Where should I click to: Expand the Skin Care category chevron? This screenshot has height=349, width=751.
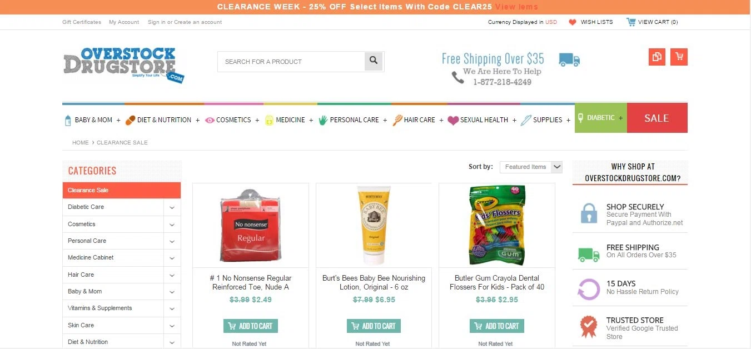tap(172, 326)
